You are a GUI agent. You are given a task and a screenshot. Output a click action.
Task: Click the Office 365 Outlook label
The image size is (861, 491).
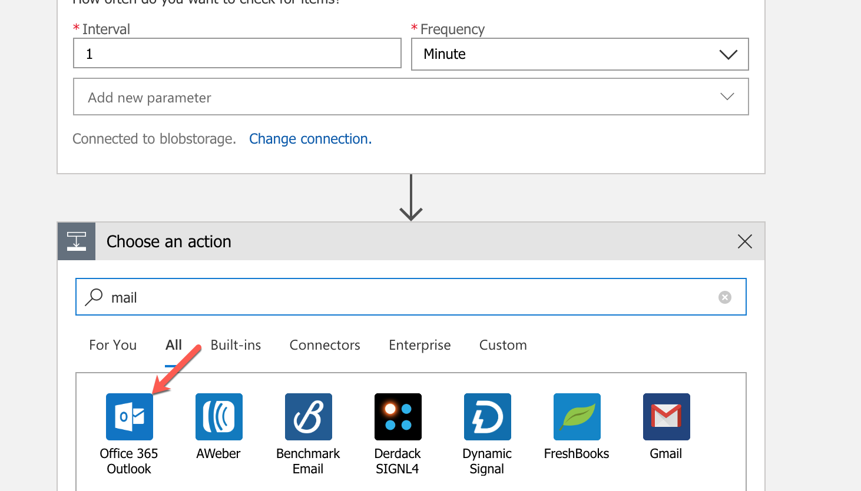[x=129, y=461]
